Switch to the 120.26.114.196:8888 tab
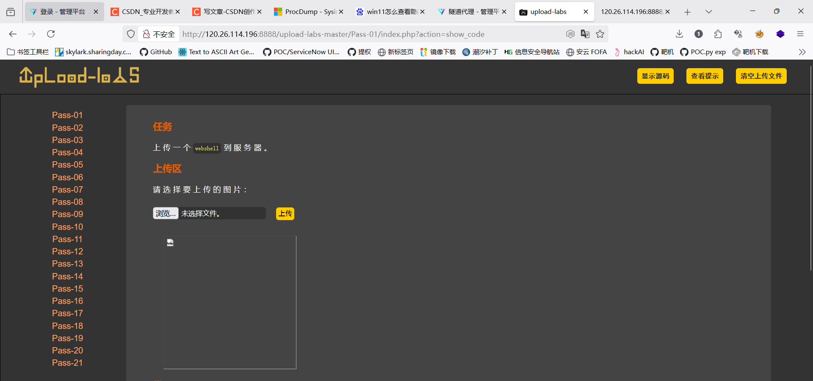813x381 pixels. point(635,12)
